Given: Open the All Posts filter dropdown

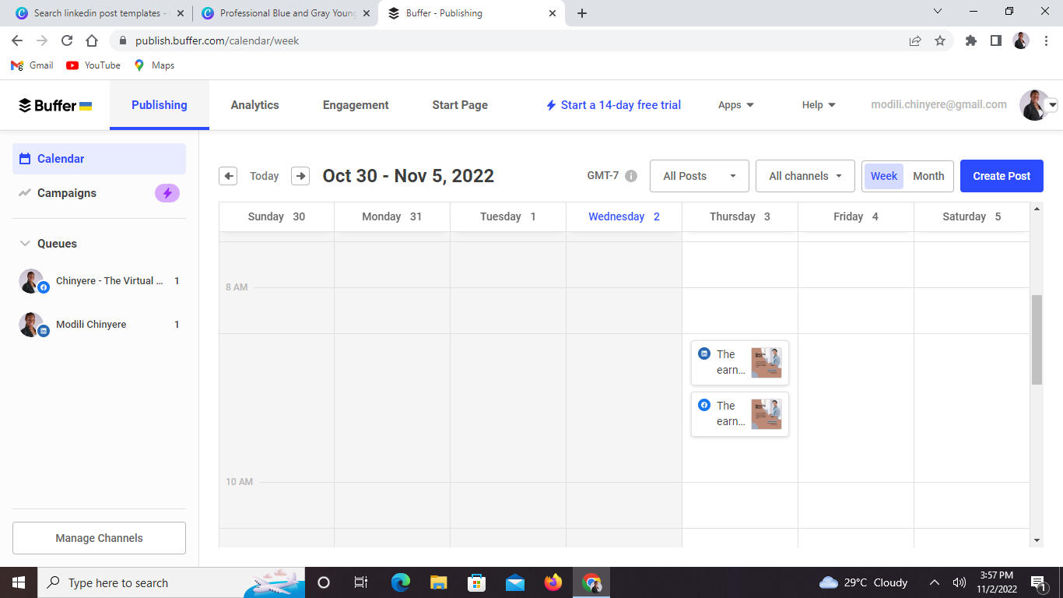Looking at the screenshot, I should (x=699, y=176).
